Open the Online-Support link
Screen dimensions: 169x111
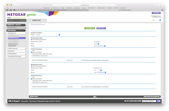(33, 101)
